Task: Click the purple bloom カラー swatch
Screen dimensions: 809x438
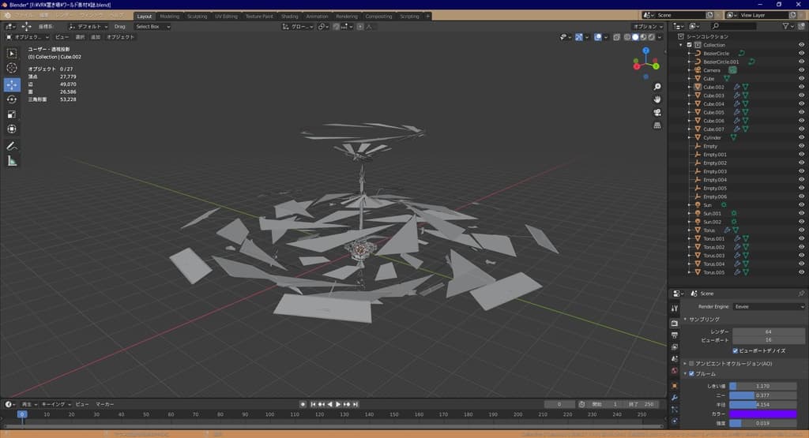Action: pos(762,414)
